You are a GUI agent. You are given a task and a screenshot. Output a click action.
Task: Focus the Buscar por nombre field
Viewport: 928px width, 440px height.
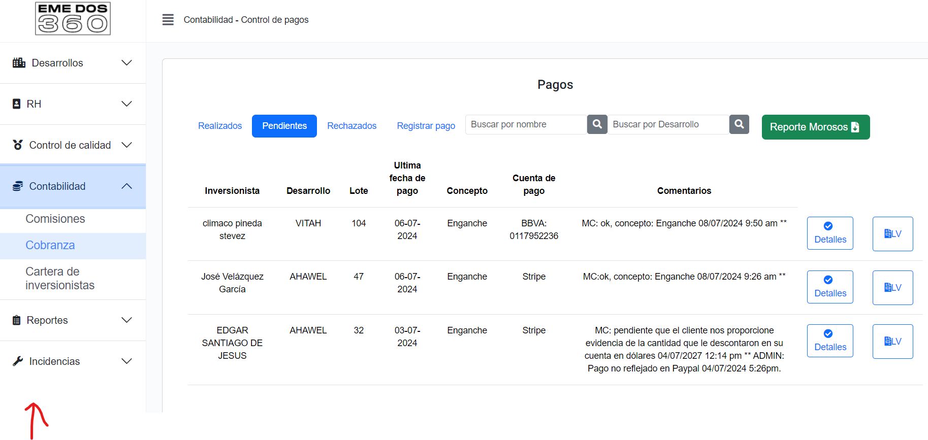[x=526, y=124]
